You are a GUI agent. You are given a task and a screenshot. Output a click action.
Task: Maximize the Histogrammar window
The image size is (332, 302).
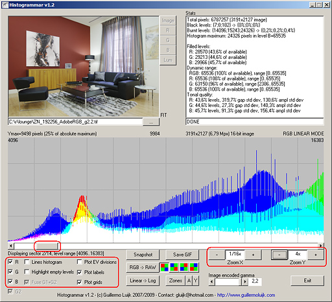[319, 5]
